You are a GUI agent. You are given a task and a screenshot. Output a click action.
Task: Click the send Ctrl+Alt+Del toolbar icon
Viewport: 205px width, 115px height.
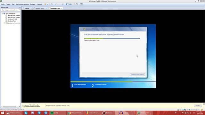click(x=52, y=4)
